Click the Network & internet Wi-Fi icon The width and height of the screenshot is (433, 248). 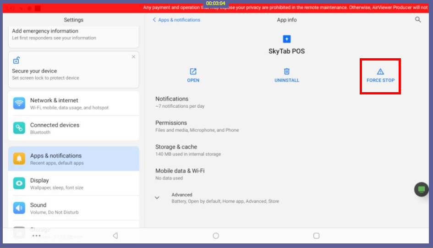point(19,103)
